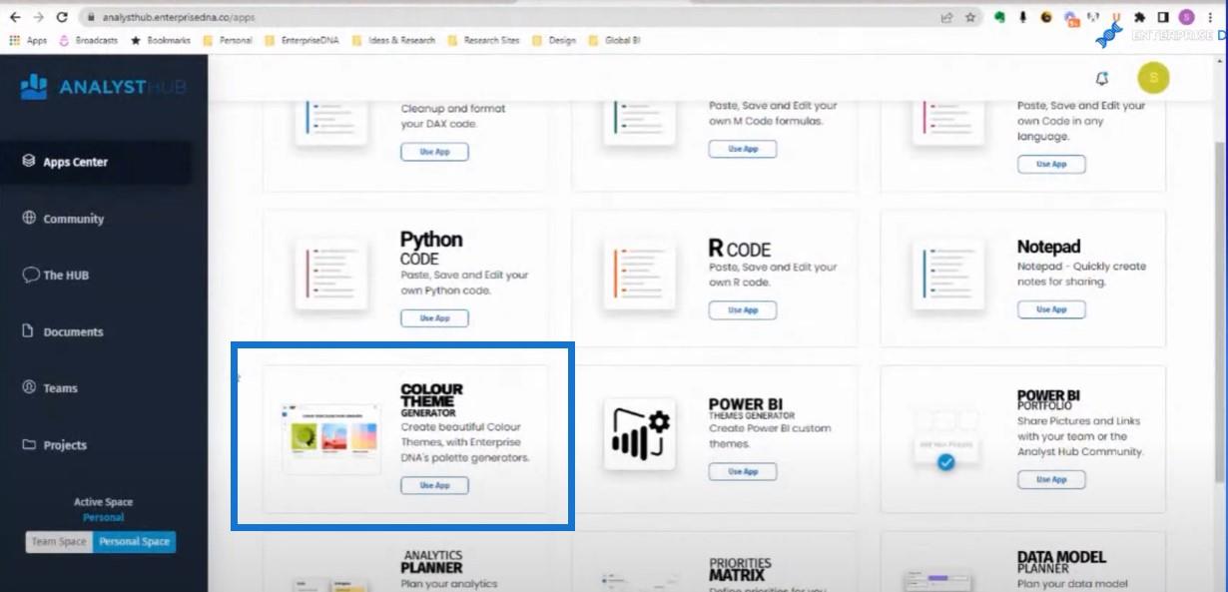Click Use App for M Code formulas card
This screenshot has width=1228, height=592.
pos(742,148)
